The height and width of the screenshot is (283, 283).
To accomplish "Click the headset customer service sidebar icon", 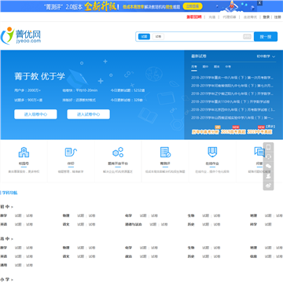I will pos(268,156).
